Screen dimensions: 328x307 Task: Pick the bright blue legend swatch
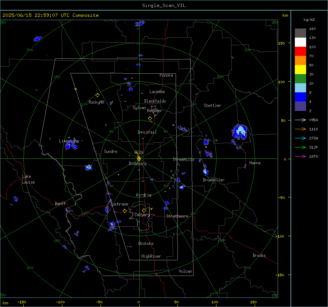point(300,97)
